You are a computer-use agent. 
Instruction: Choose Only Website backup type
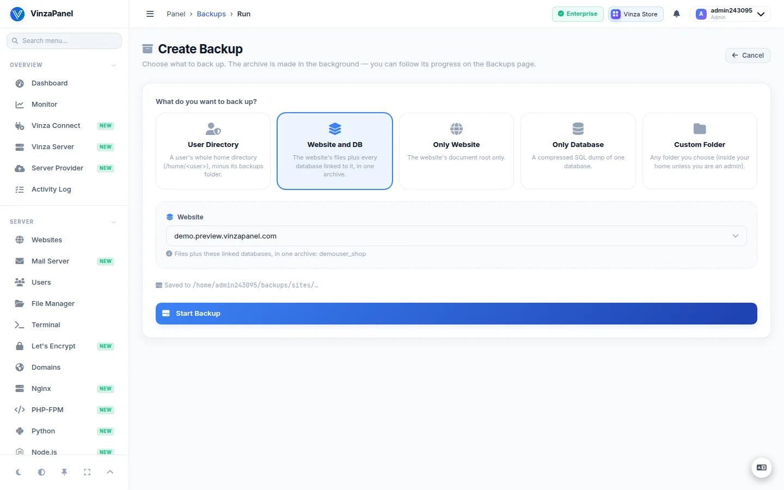(x=456, y=151)
